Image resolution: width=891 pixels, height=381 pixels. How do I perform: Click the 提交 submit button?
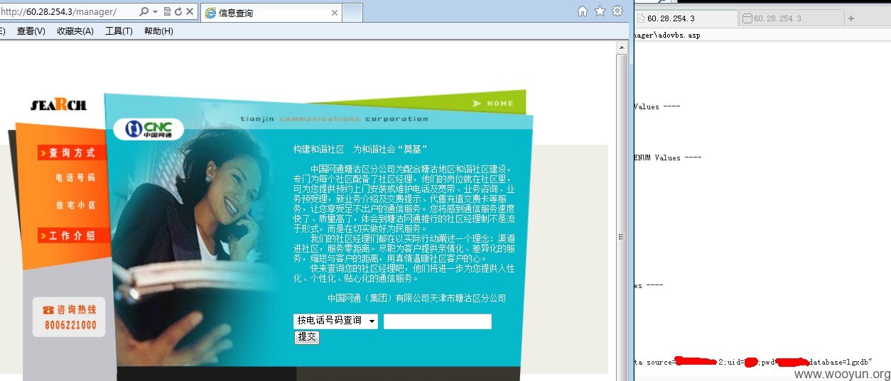click(307, 338)
